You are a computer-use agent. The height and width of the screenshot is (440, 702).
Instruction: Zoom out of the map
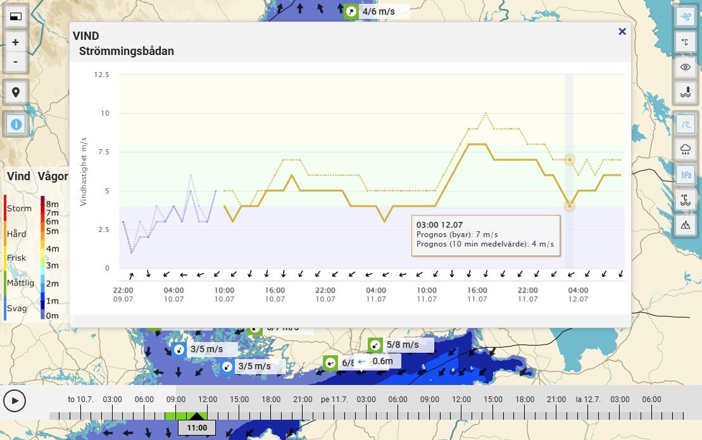(x=16, y=62)
